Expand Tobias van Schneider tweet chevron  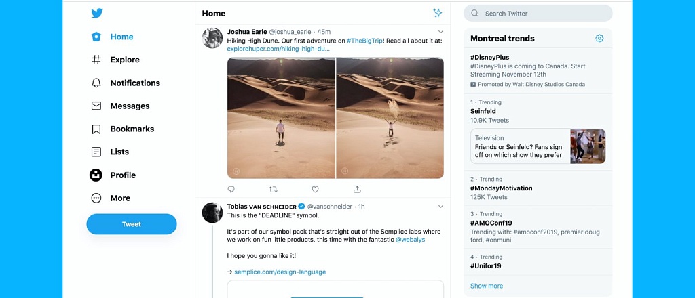tap(440, 207)
